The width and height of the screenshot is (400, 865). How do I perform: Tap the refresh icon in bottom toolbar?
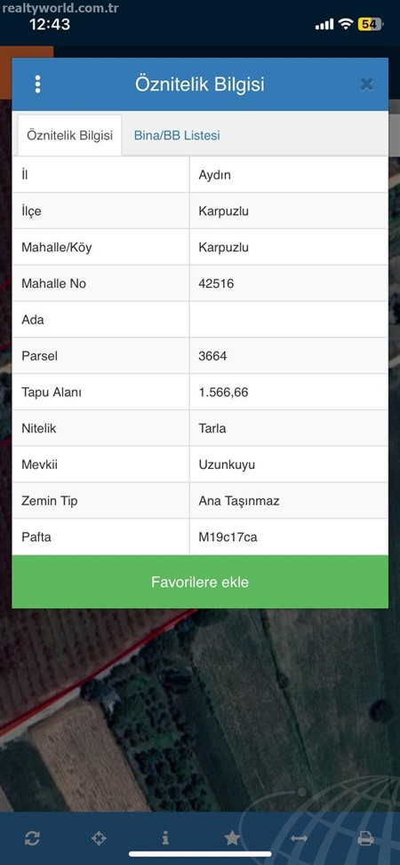(32, 838)
